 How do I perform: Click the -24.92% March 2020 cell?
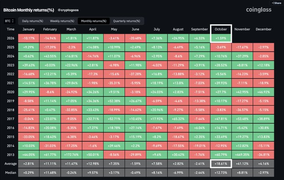click(x=71, y=92)
